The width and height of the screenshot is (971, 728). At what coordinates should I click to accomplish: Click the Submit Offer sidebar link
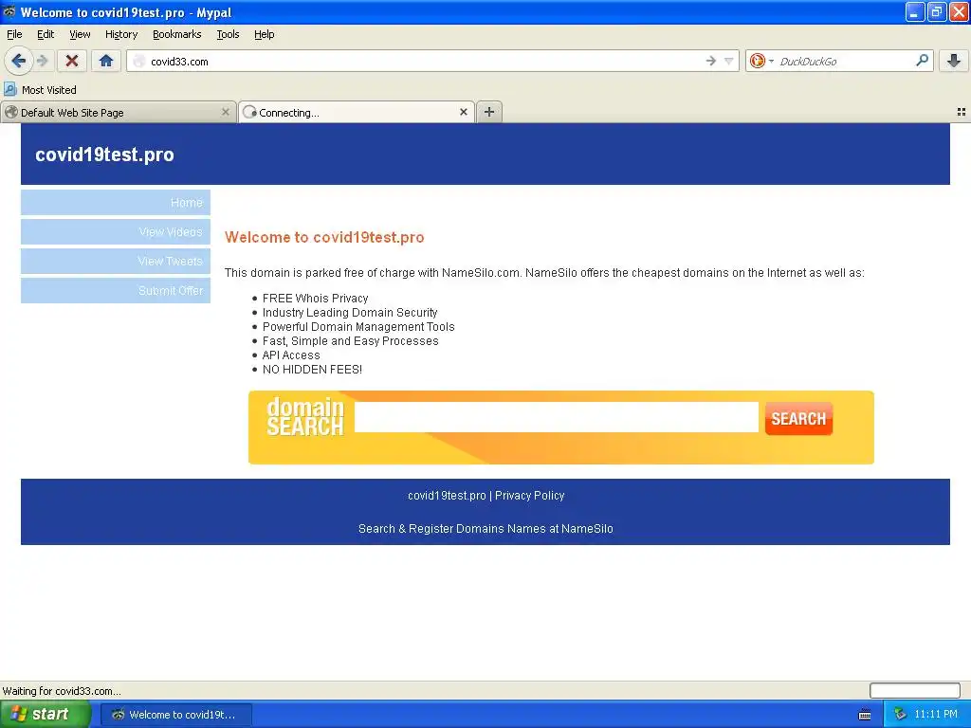click(x=116, y=290)
